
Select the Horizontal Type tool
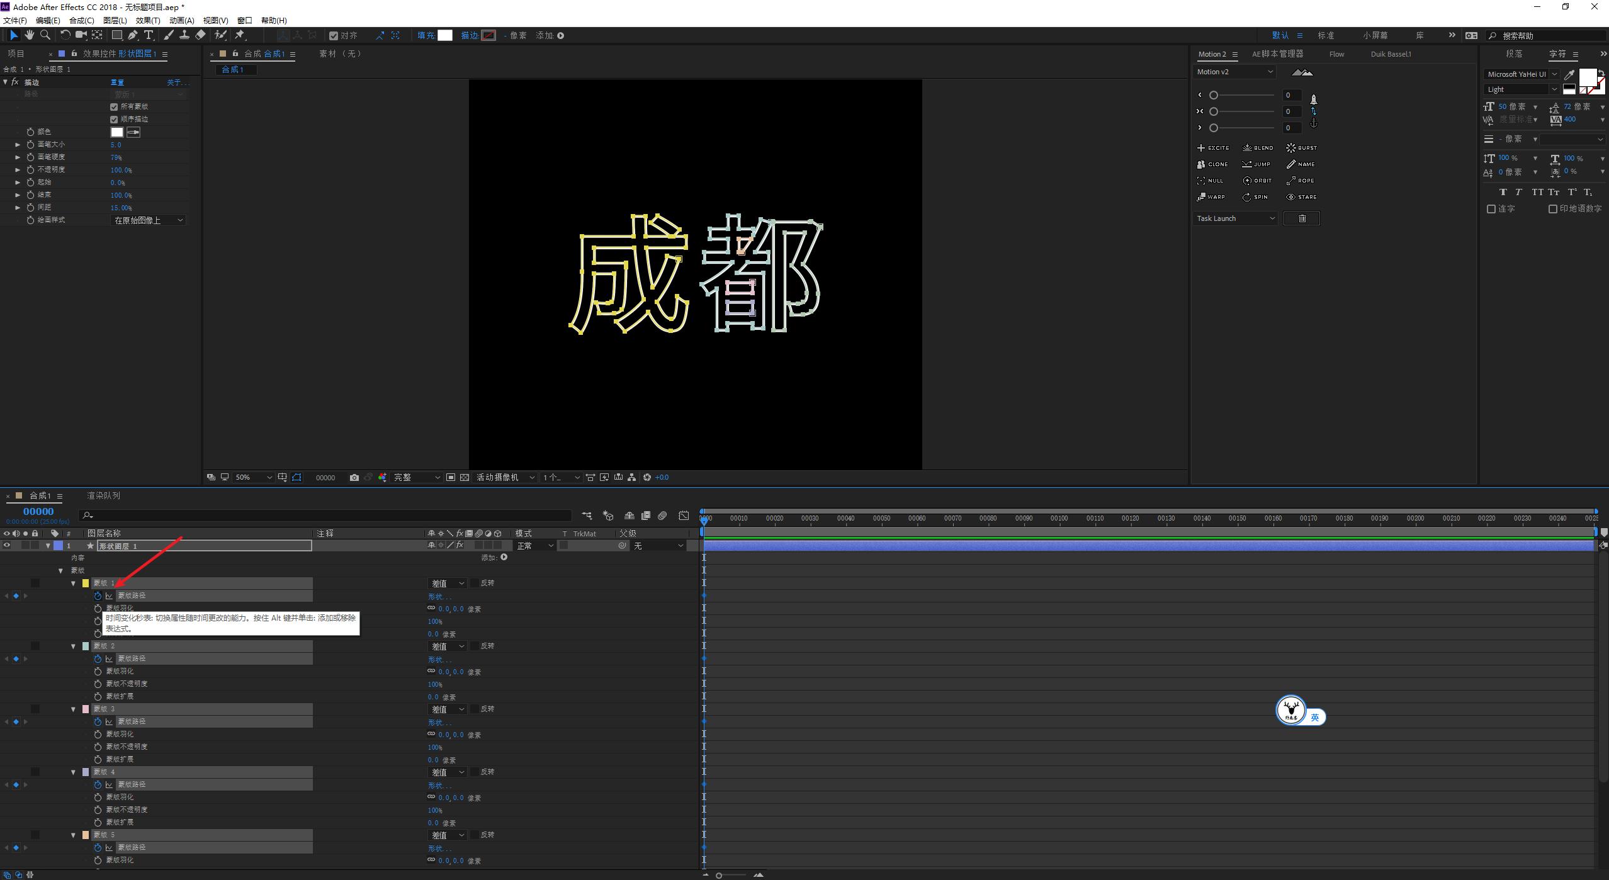pos(148,35)
